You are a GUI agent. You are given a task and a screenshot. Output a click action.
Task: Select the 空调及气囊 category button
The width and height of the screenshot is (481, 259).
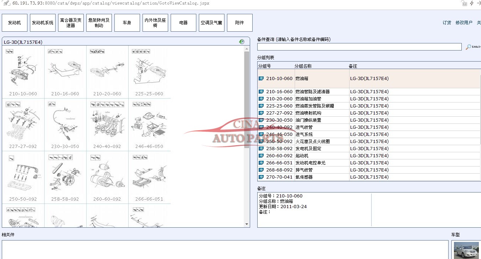(x=211, y=23)
